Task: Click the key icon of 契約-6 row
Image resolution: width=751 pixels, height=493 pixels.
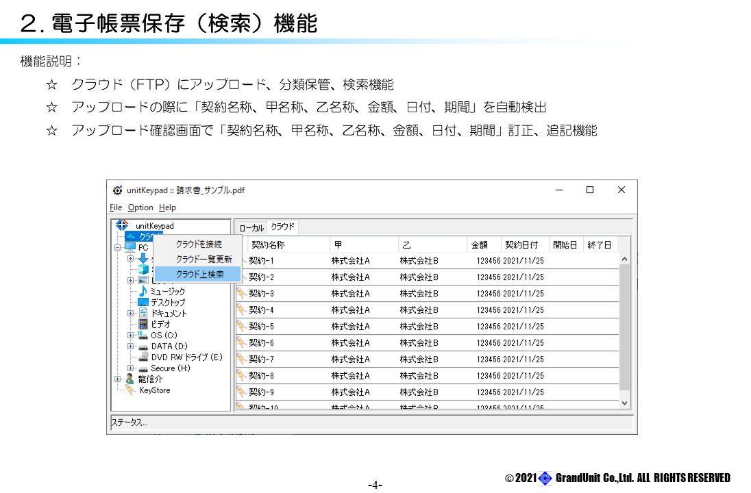Action: 241,343
